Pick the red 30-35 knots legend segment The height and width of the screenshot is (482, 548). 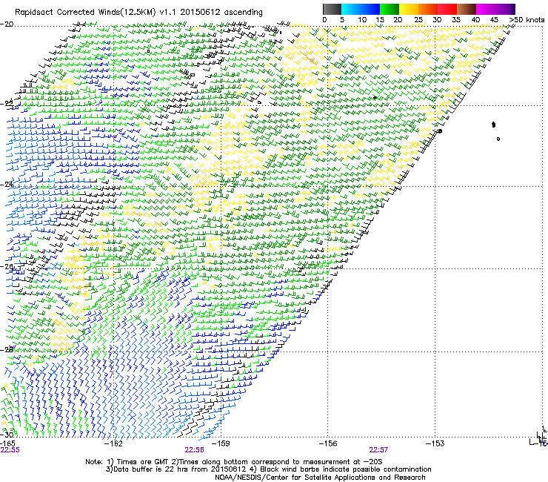click(x=447, y=9)
